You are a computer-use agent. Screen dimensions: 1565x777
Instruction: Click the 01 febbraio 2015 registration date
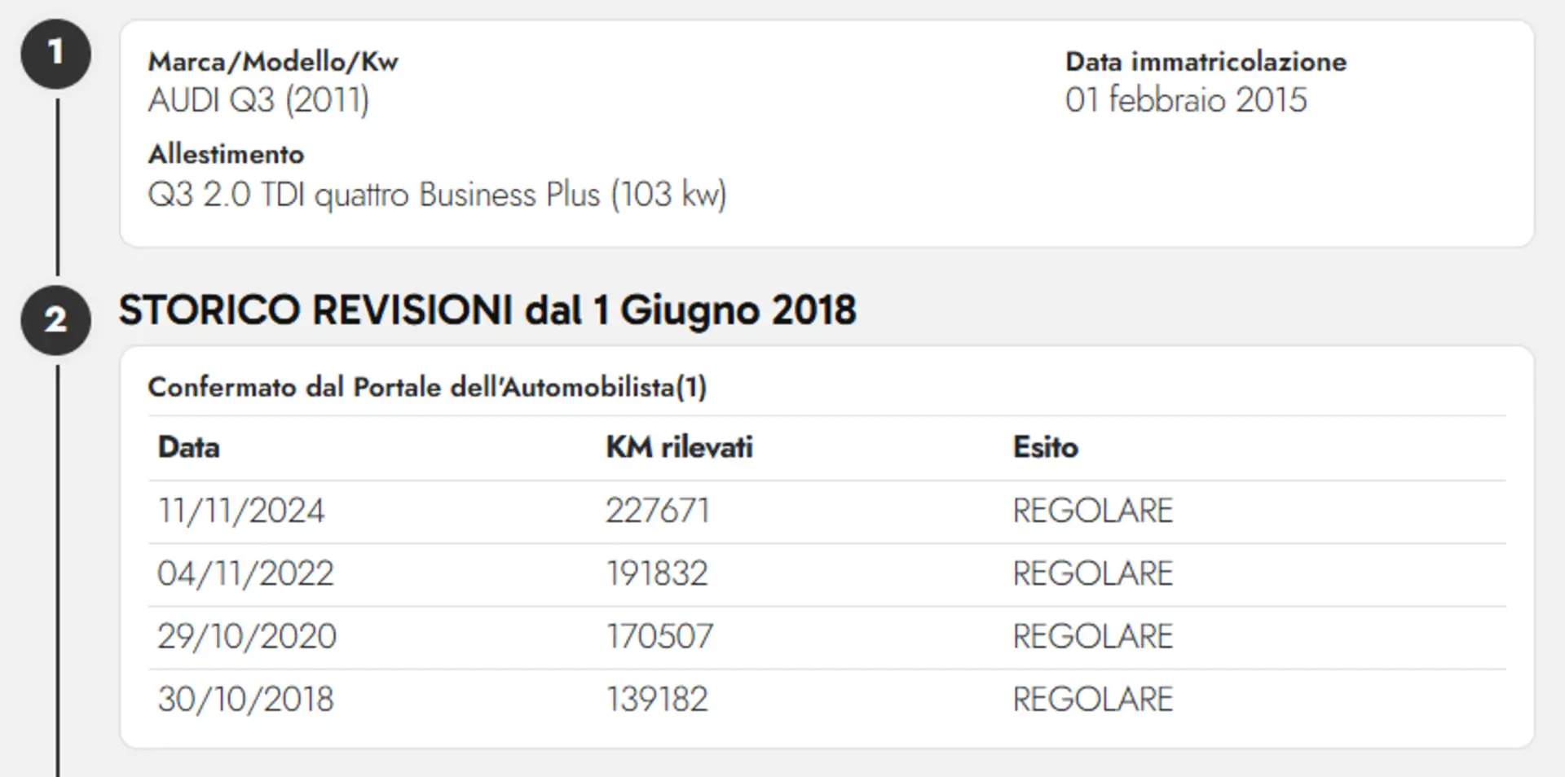pyautogui.click(x=1185, y=100)
